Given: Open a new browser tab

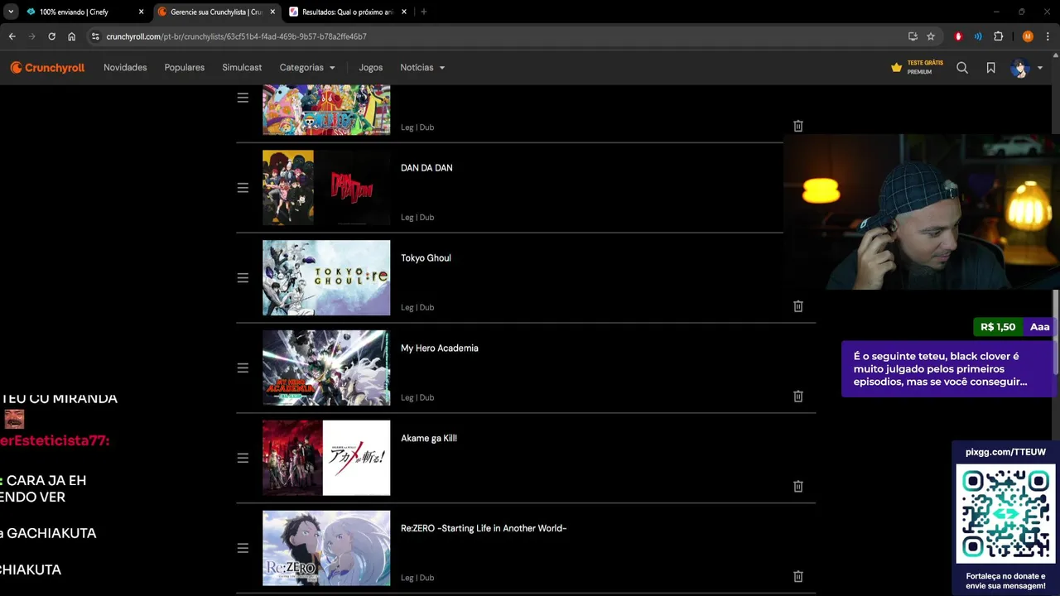Looking at the screenshot, I should [x=424, y=12].
